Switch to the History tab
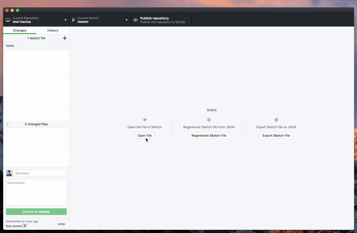This screenshot has height=233, width=357. (x=53, y=30)
